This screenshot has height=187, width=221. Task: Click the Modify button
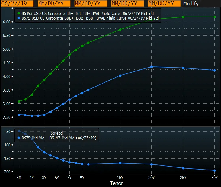pos(191,4)
